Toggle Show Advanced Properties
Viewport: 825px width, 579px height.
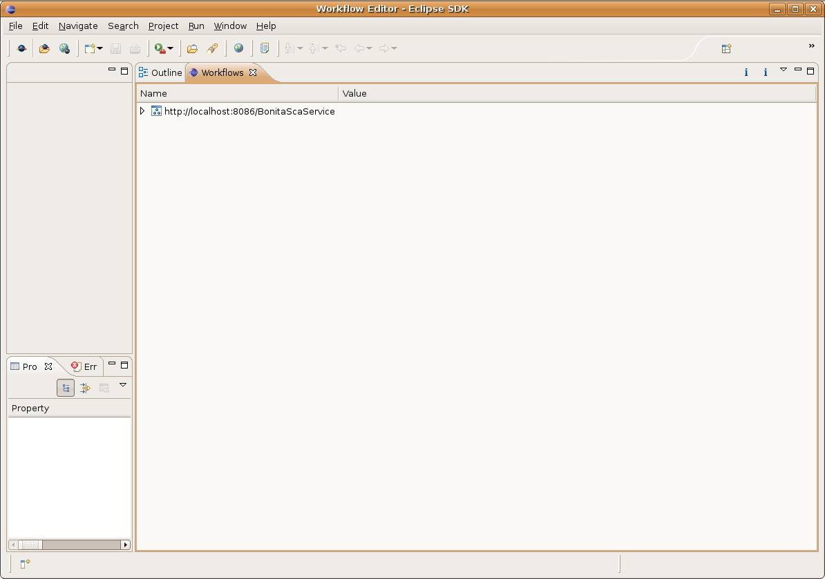85,389
